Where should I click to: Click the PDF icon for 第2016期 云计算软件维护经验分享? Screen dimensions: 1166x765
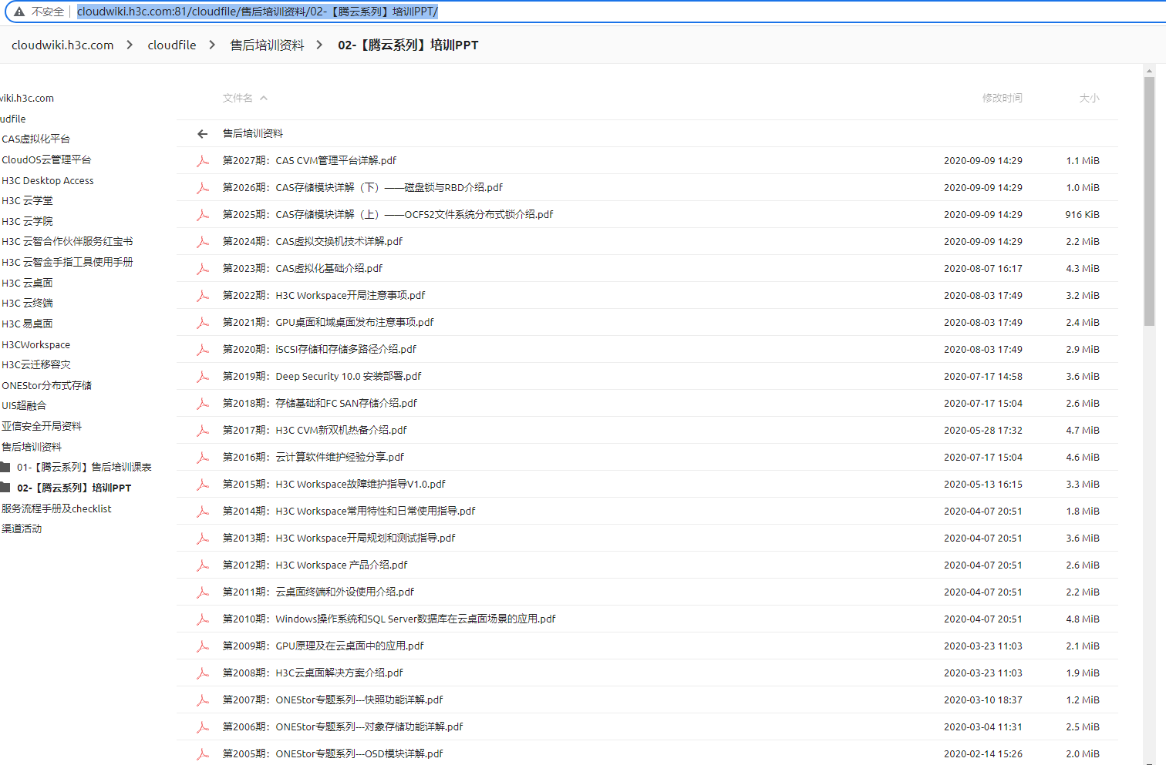[203, 458]
